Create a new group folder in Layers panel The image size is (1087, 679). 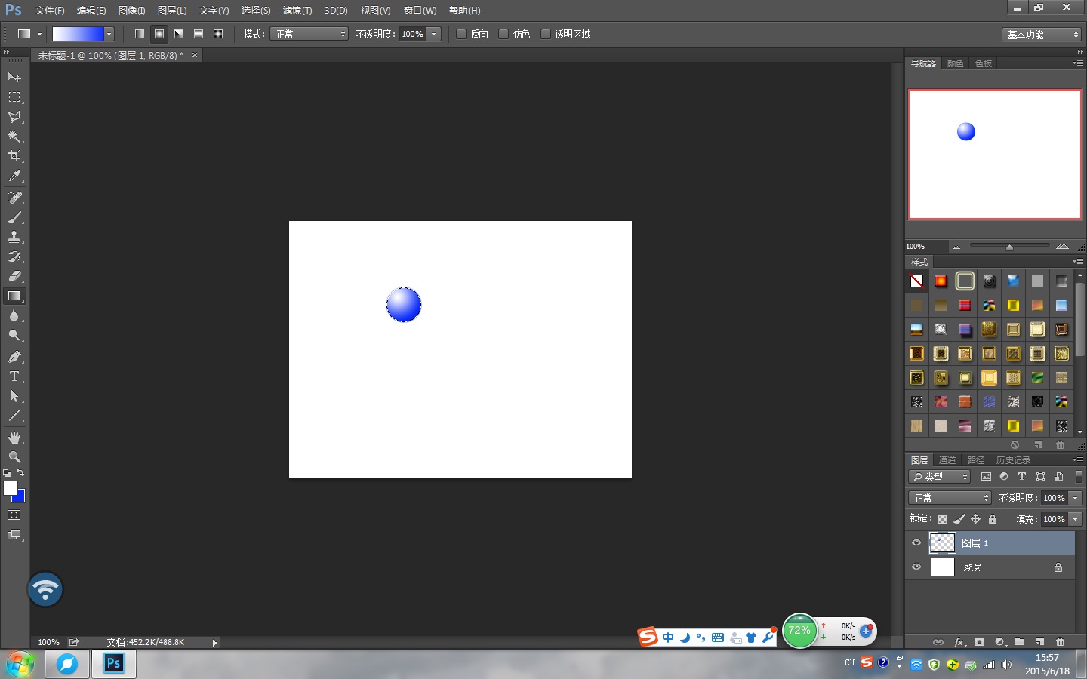point(1020,642)
